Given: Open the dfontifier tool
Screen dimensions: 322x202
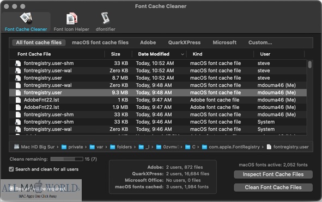Looking at the screenshot, I should (105, 22).
